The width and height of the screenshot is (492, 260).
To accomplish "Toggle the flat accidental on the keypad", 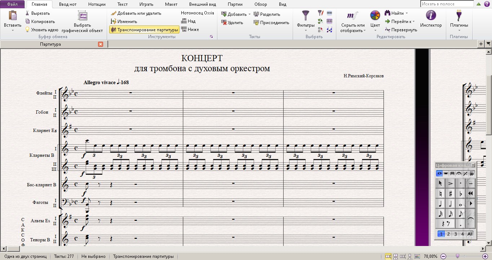I will click(x=460, y=193).
